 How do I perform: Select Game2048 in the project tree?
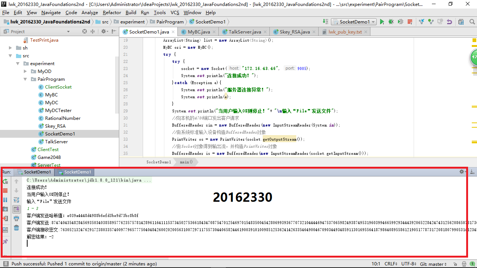point(49,157)
